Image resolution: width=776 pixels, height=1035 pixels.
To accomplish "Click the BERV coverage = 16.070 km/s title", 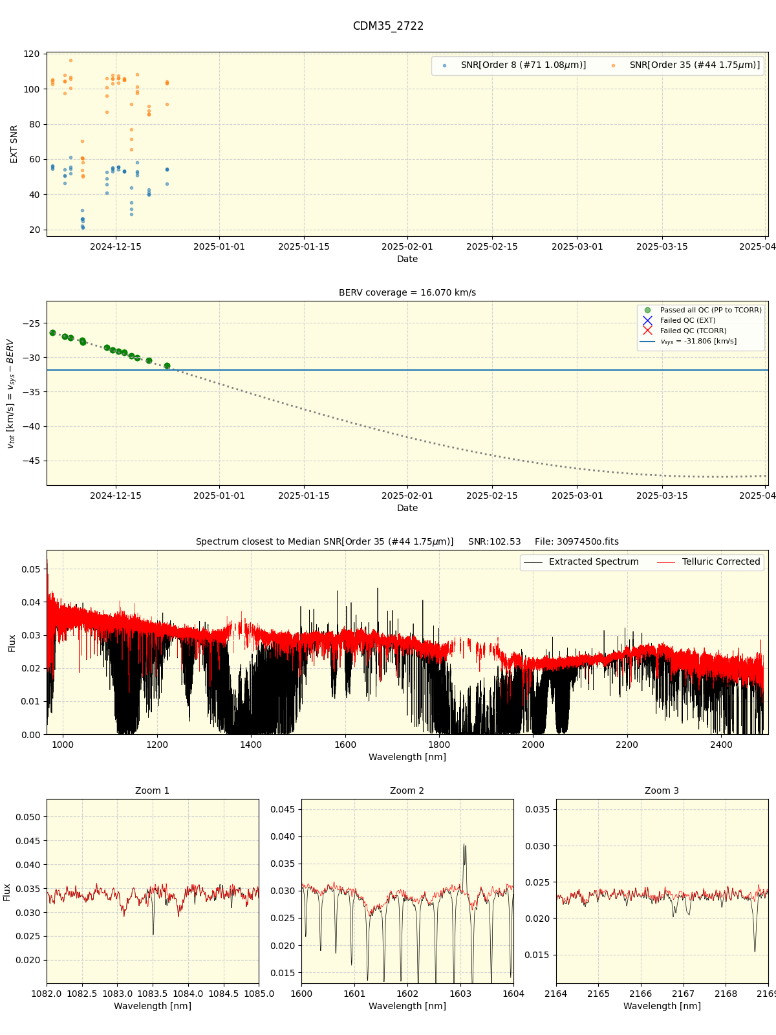I will (407, 292).
